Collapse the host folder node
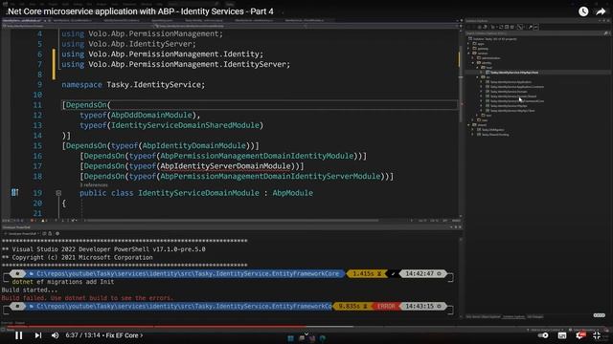The image size is (613, 344). click(477, 68)
